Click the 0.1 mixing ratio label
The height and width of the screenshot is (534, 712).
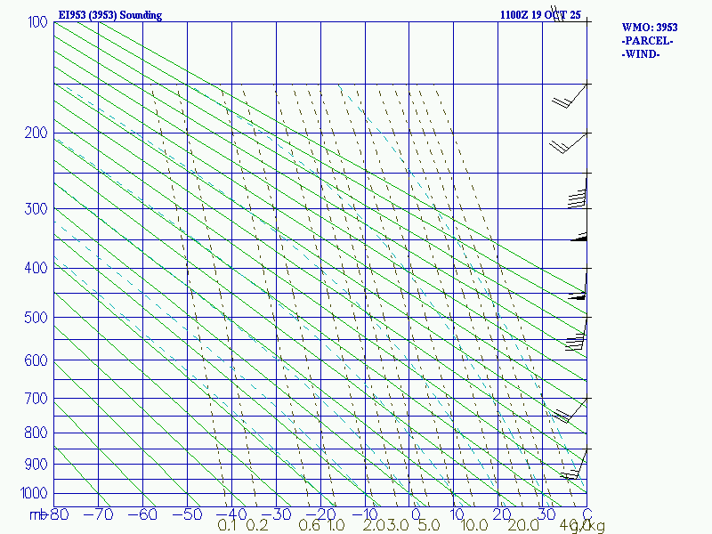tap(227, 526)
